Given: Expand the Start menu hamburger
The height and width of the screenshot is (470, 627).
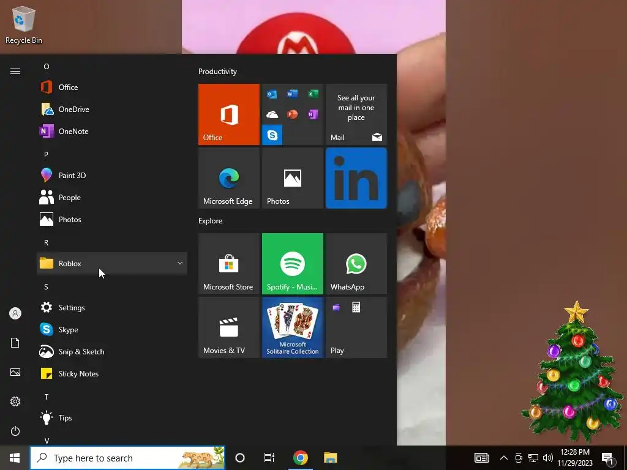Looking at the screenshot, I should (x=15, y=71).
